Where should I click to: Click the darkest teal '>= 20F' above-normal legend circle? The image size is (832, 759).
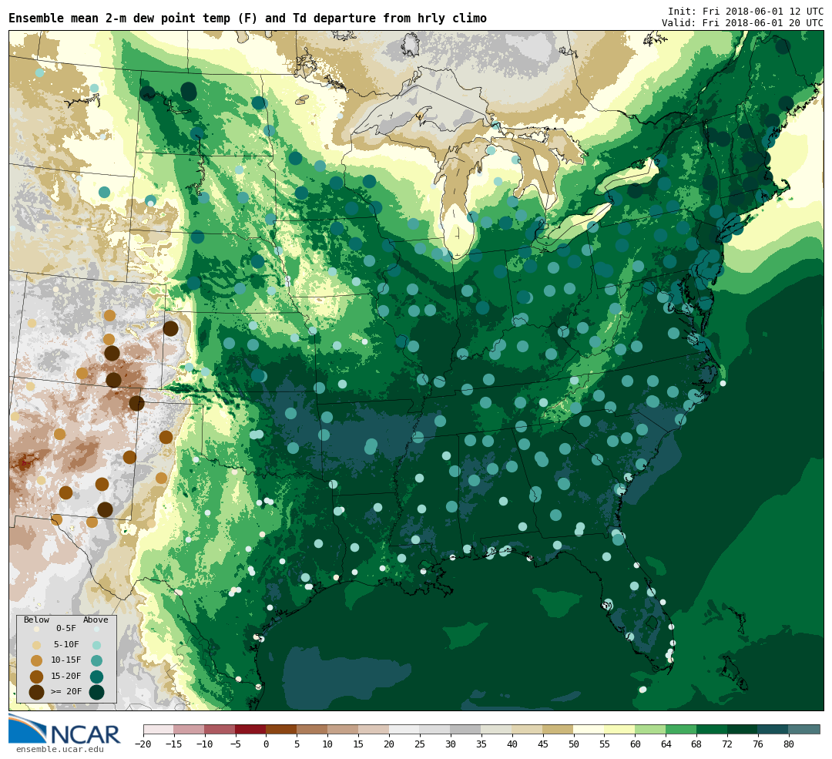click(96, 692)
